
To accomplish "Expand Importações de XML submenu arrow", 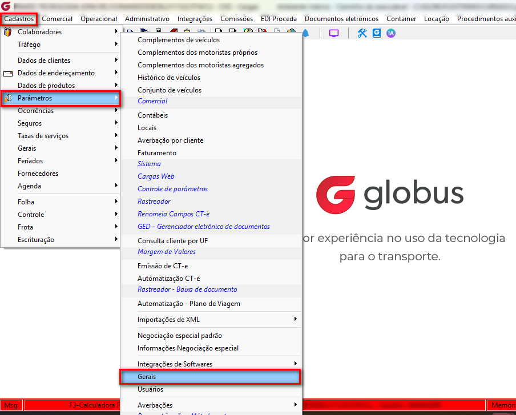I will (x=296, y=319).
